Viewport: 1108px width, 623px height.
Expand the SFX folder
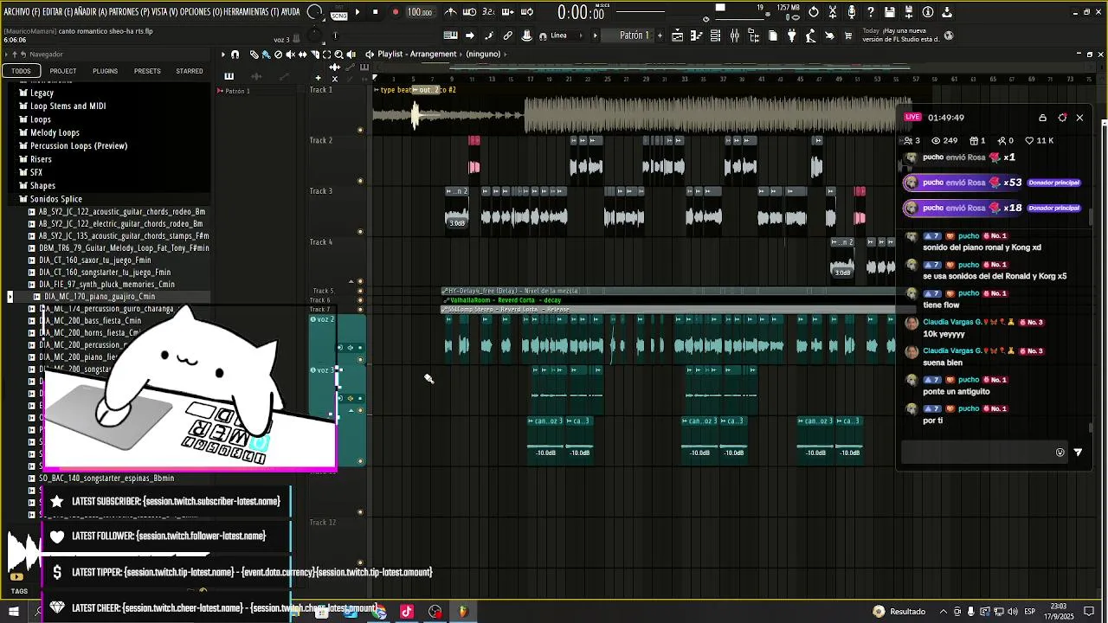click(35, 172)
